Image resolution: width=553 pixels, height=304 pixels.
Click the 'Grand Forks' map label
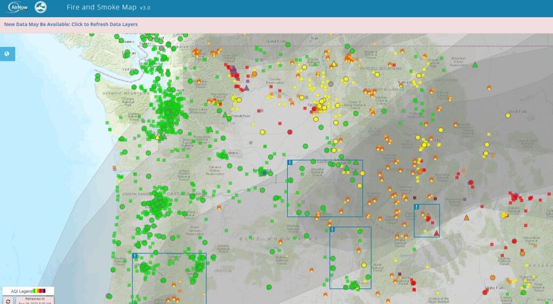276,41
